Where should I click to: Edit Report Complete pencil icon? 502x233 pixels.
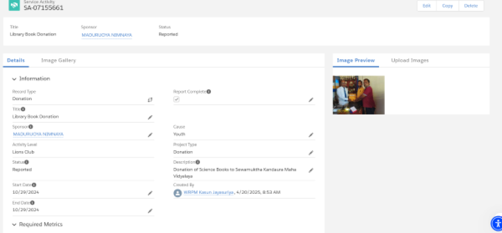[x=310, y=100]
